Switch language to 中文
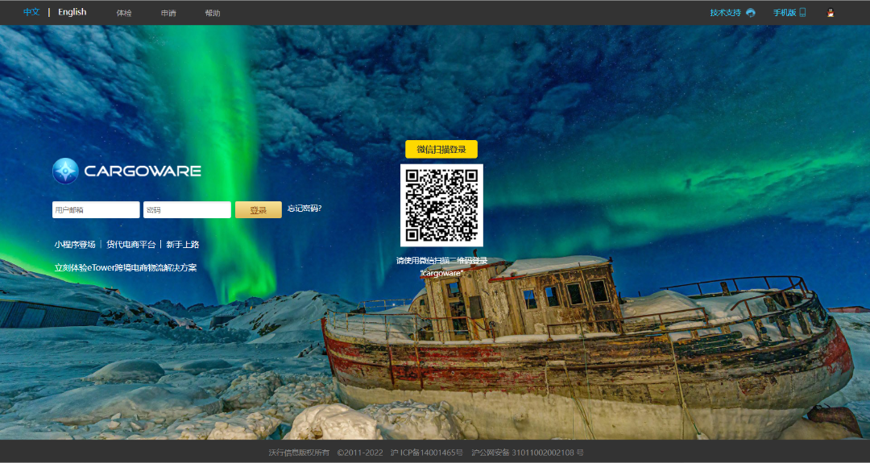 click(x=31, y=12)
